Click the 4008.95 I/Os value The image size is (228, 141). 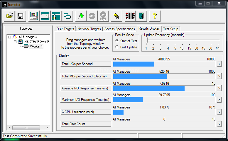[x=164, y=59]
